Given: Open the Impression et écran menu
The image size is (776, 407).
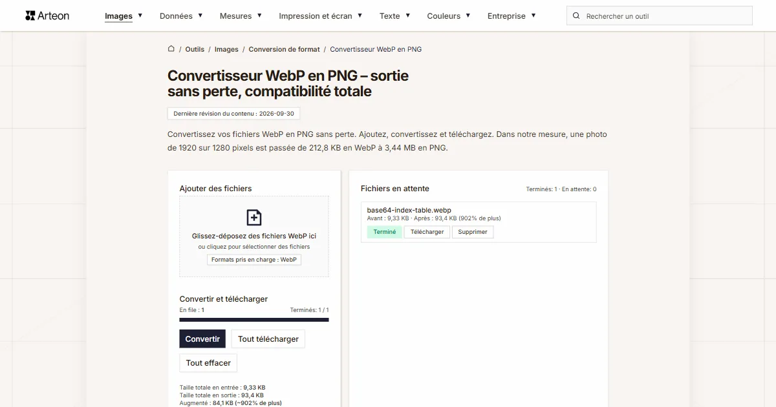Looking at the screenshot, I should (316, 16).
